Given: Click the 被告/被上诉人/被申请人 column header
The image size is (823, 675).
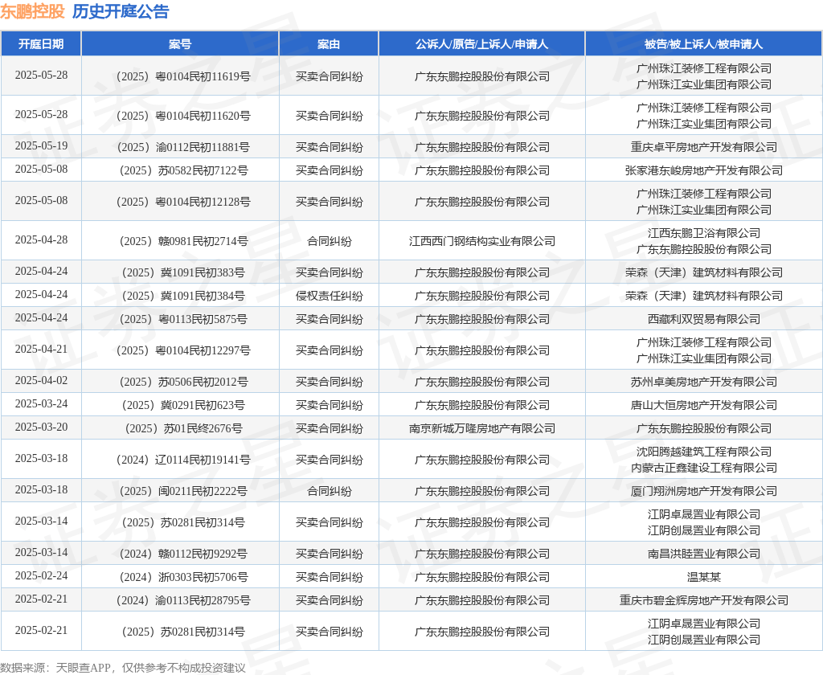Looking at the screenshot, I should point(703,44).
